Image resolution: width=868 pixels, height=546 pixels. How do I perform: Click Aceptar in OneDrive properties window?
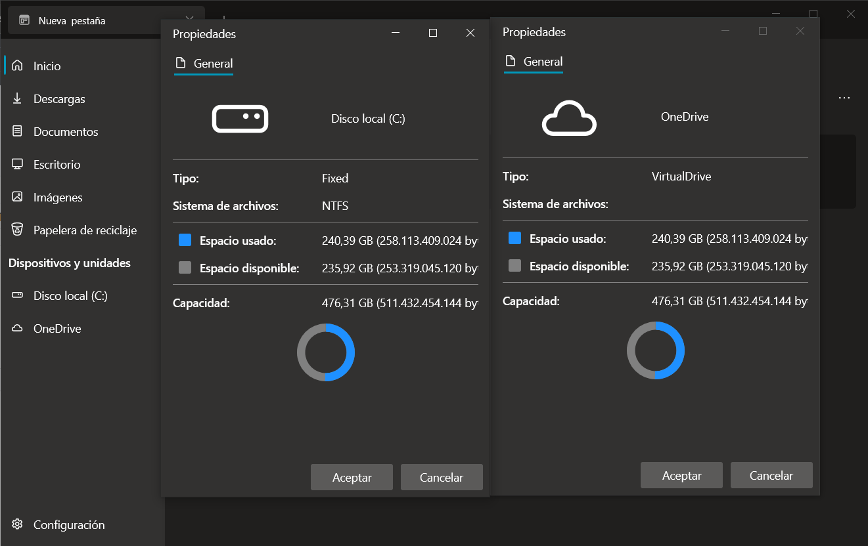(x=681, y=475)
